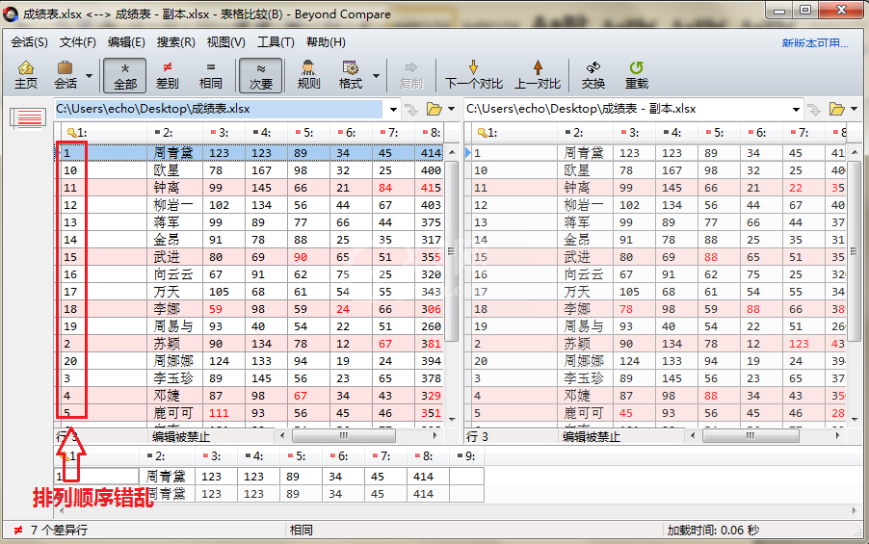Click the 加载时间 status bar entry
Screen dimensions: 869x544
pos(713,531)
